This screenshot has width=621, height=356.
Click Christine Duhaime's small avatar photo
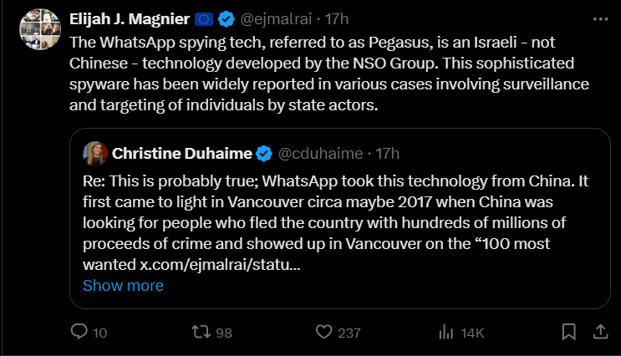(x=94, y=153)
